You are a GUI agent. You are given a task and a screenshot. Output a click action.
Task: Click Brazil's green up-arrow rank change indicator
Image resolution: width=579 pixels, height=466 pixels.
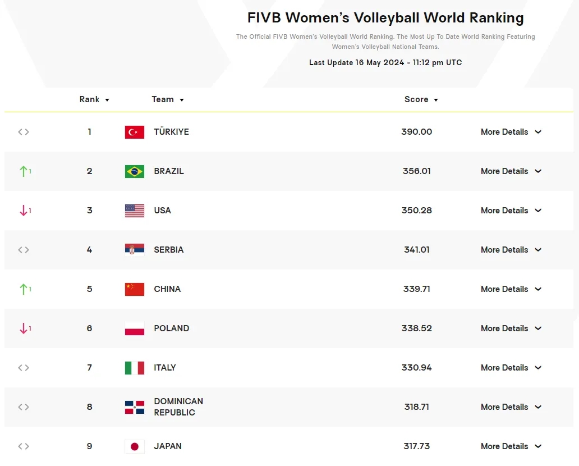pos(24,171)
